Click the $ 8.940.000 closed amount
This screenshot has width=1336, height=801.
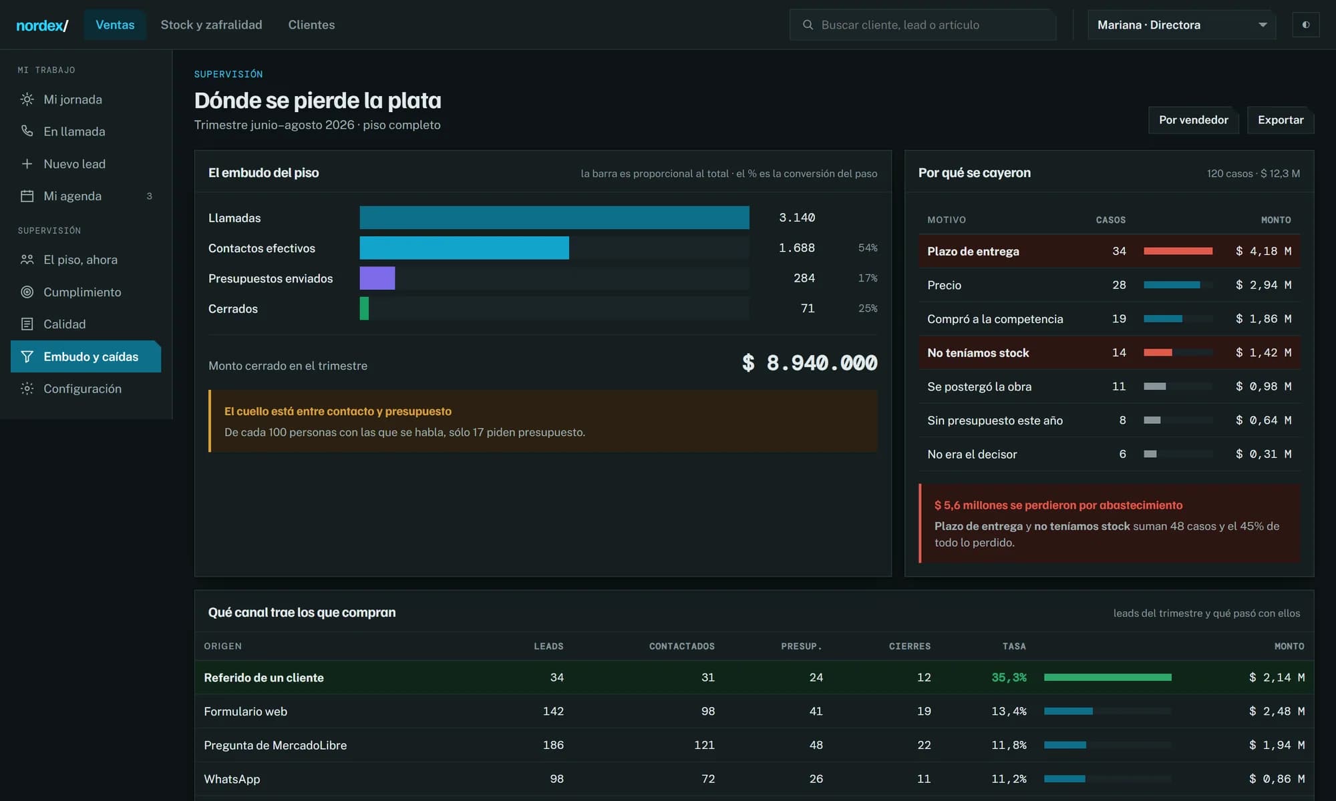[810, 362]
